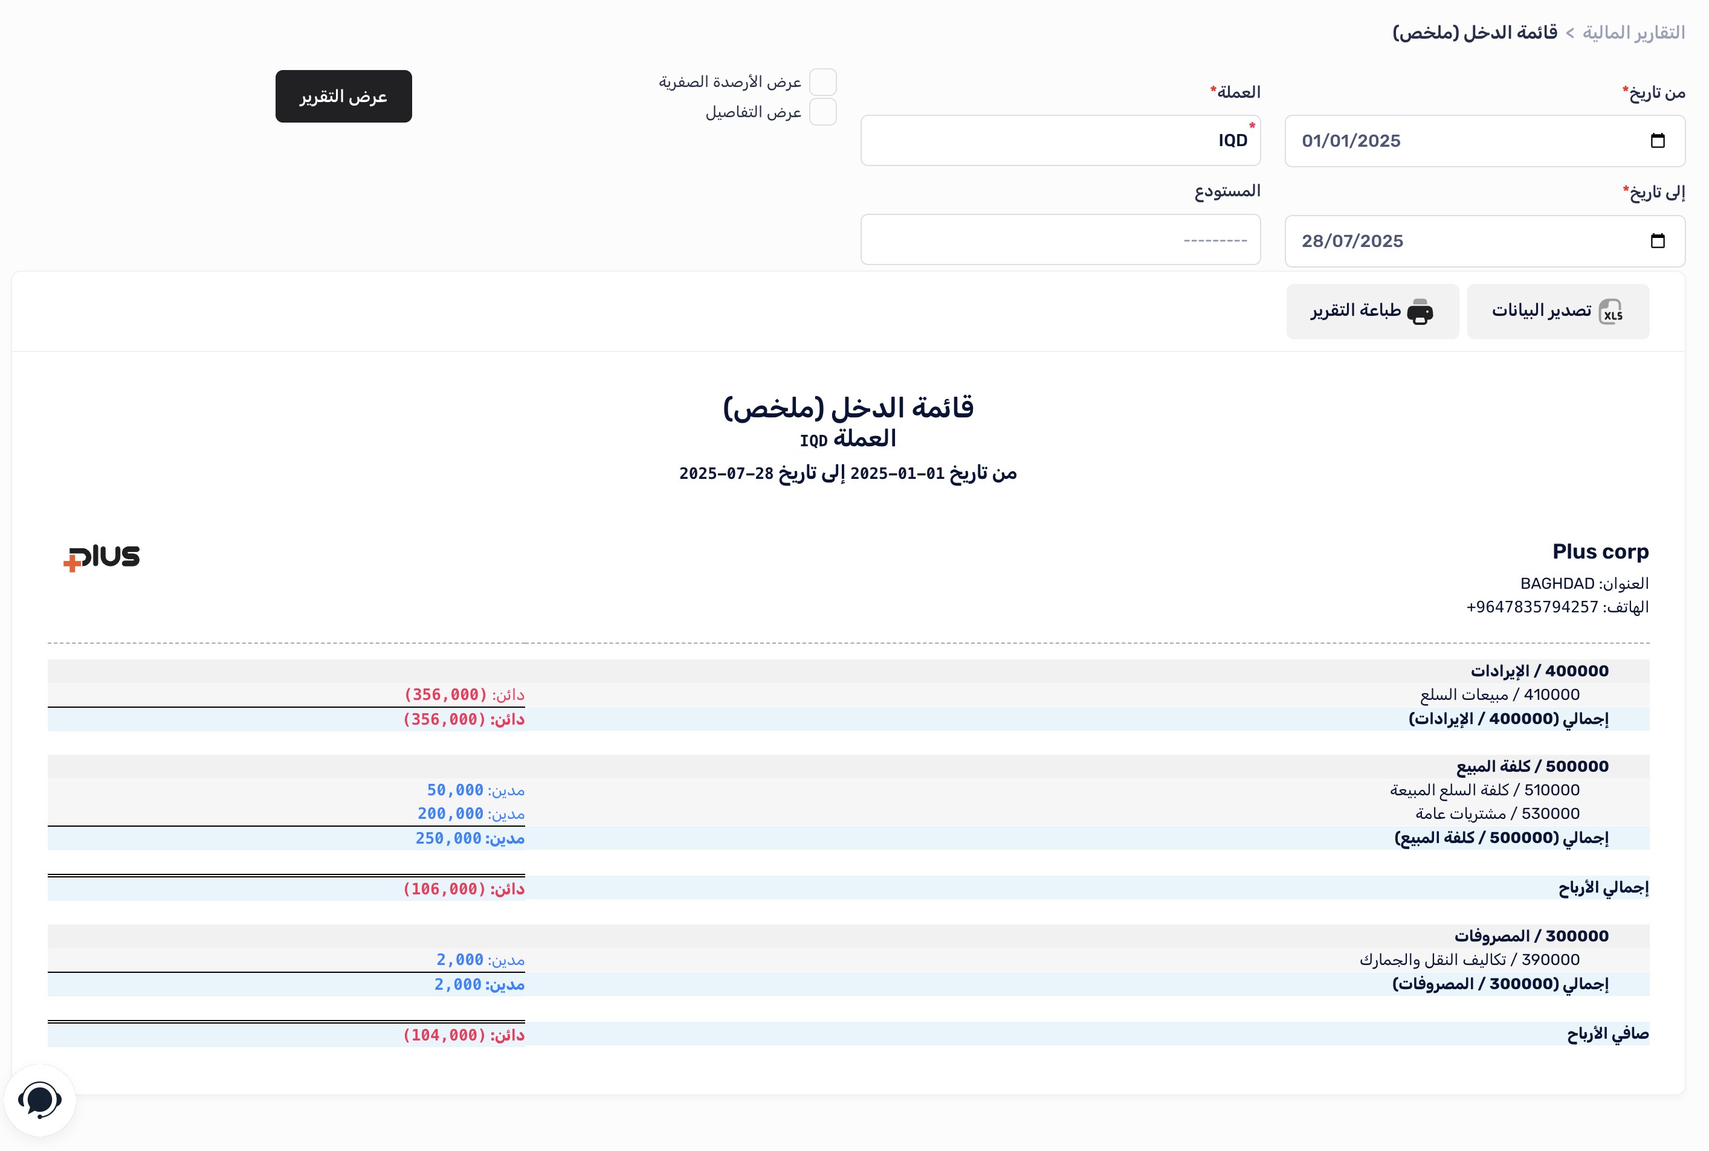
Task: Expand the المستودع warehouse dropdown
Action: [1060, 240]
